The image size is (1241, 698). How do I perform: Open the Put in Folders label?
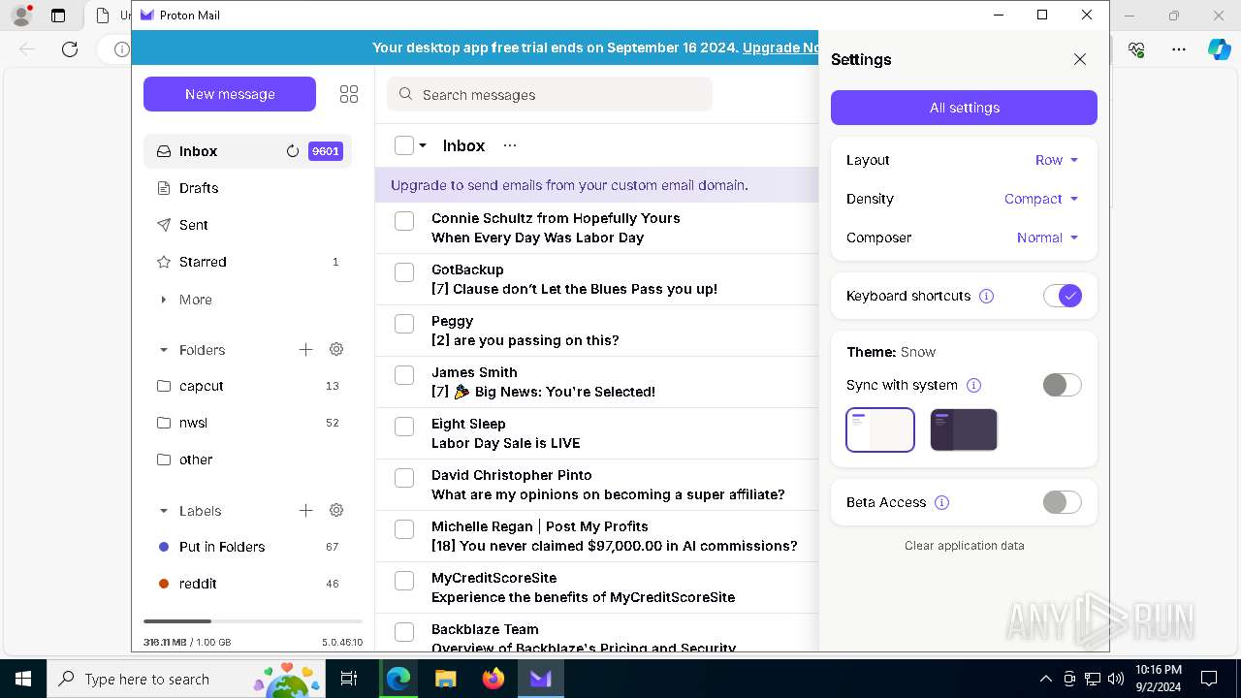(247, 547)
